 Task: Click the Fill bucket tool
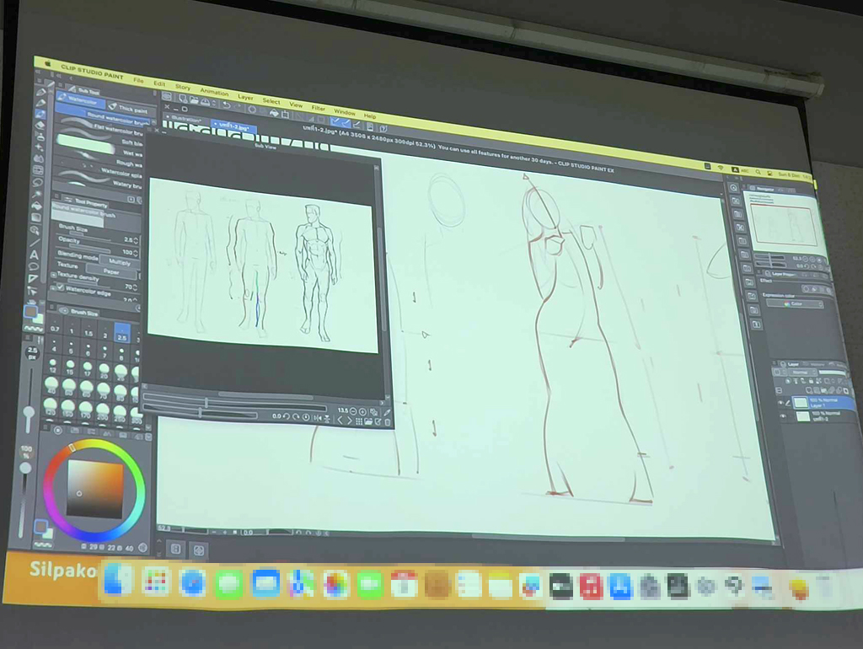[36, 206]
